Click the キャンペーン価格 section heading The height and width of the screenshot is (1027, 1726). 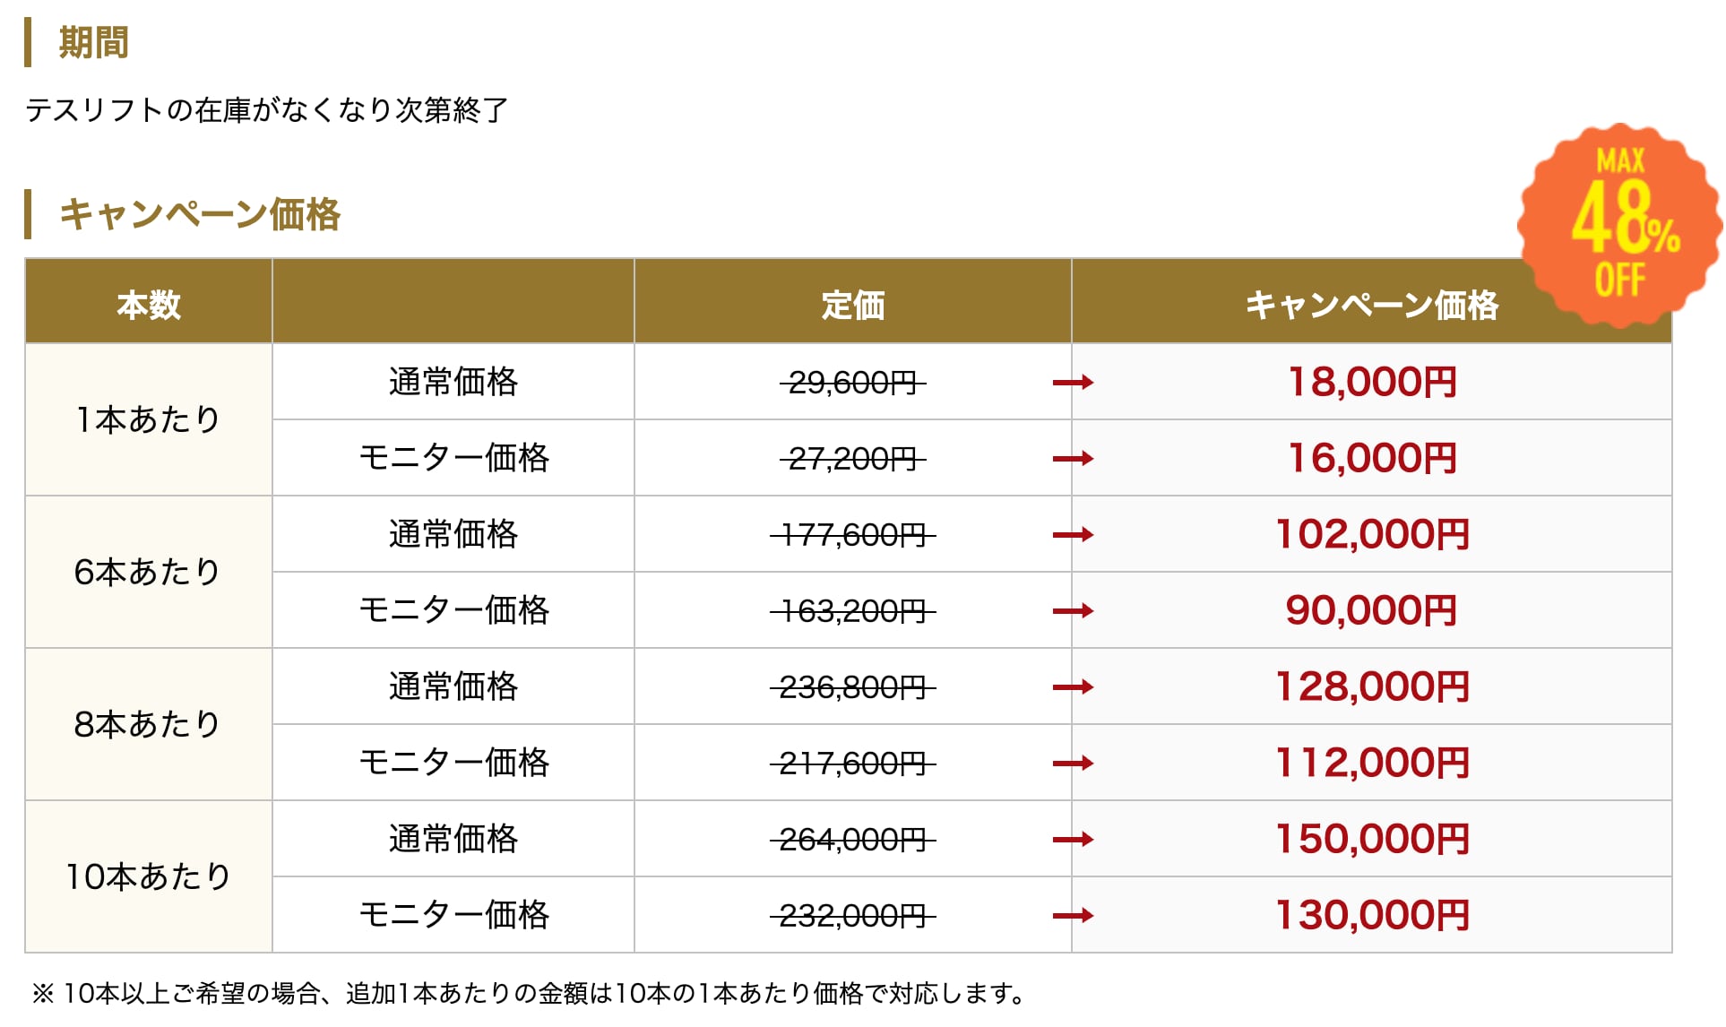pyautogui.click(x=199, y=214)
